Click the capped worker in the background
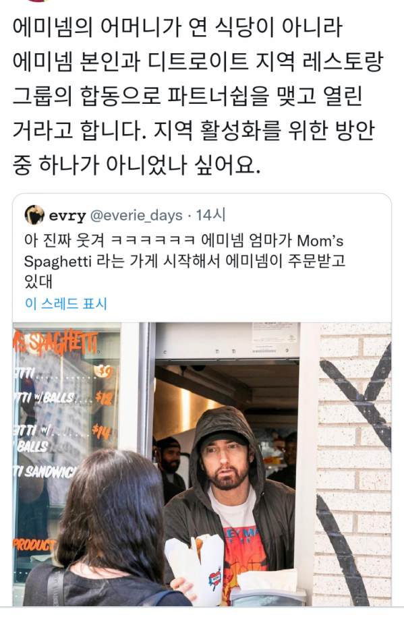404x619 pixels. pos(170,459)
